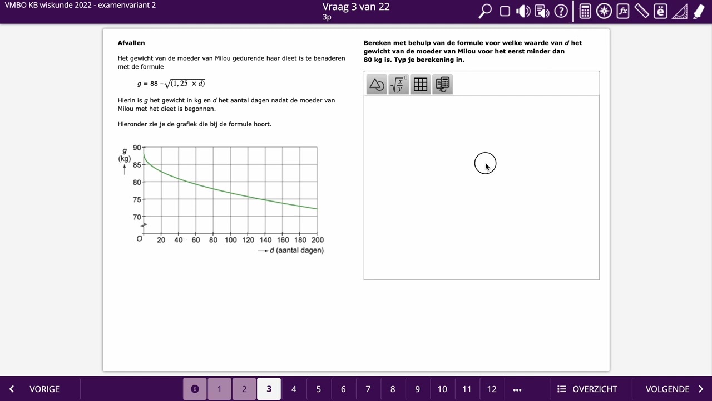Jump to question 1
This screenshot has height=401, width=712.
219,389
